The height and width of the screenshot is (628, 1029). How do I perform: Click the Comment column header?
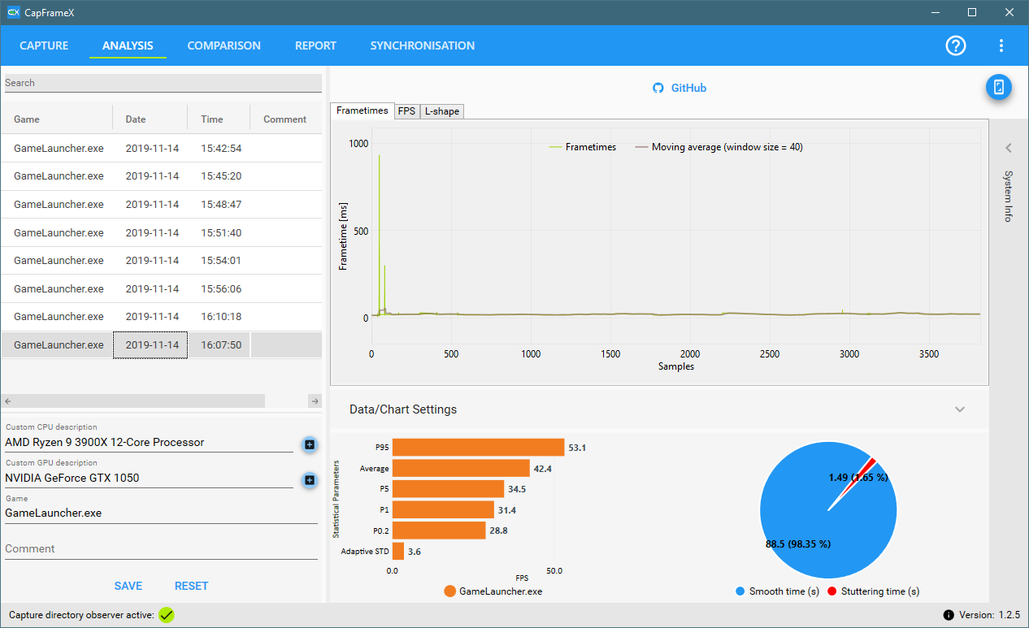point(285,119)
